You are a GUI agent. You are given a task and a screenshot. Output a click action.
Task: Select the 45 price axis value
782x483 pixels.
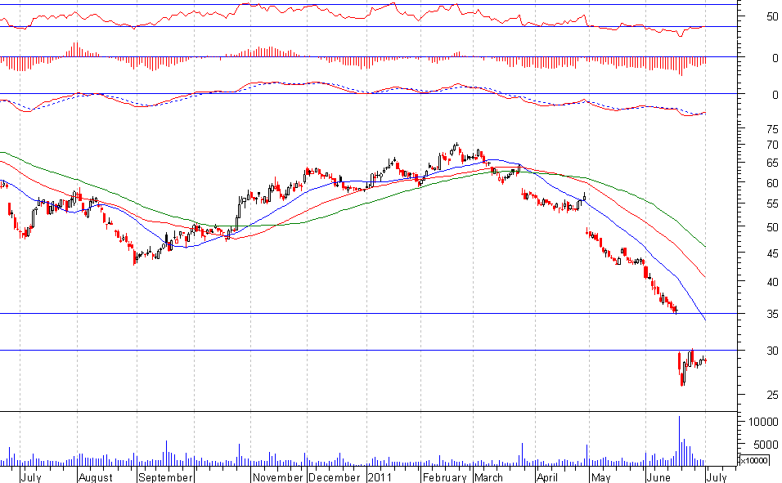(772, 253)
